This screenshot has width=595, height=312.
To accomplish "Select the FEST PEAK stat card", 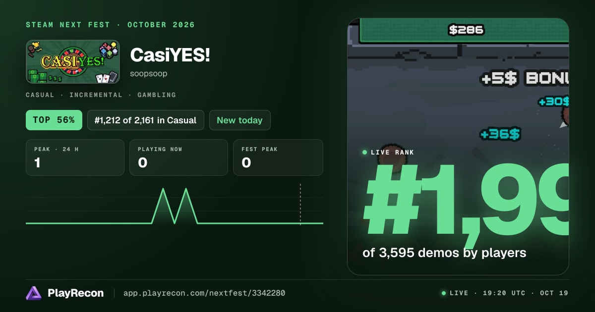I will [278, 157].
